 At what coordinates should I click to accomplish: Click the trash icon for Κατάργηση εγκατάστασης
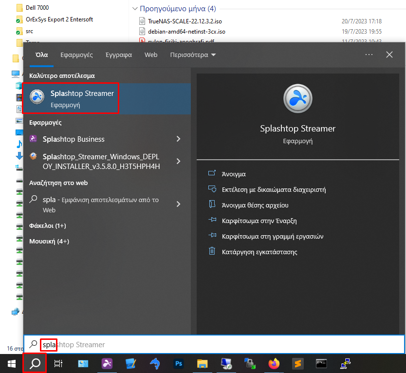(x=212, y=251)
